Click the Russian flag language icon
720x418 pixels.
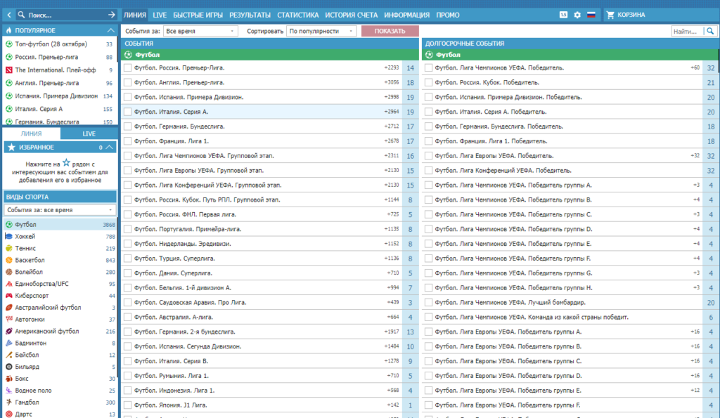[x=591, y=15]
